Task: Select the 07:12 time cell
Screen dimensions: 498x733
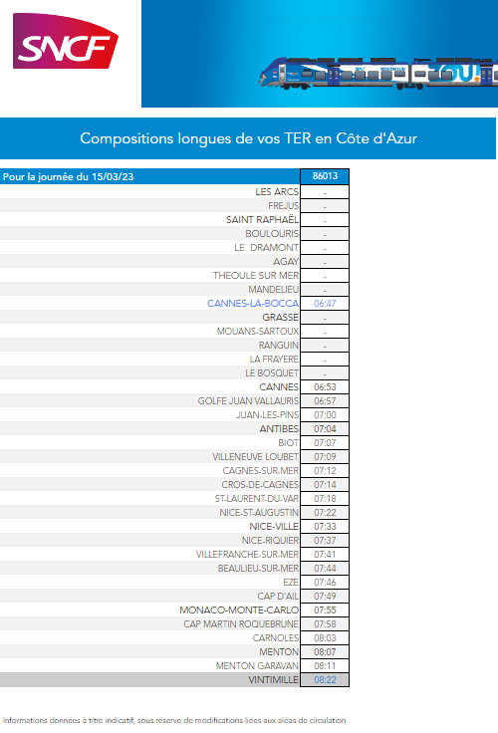Action: tap(325, 471)
